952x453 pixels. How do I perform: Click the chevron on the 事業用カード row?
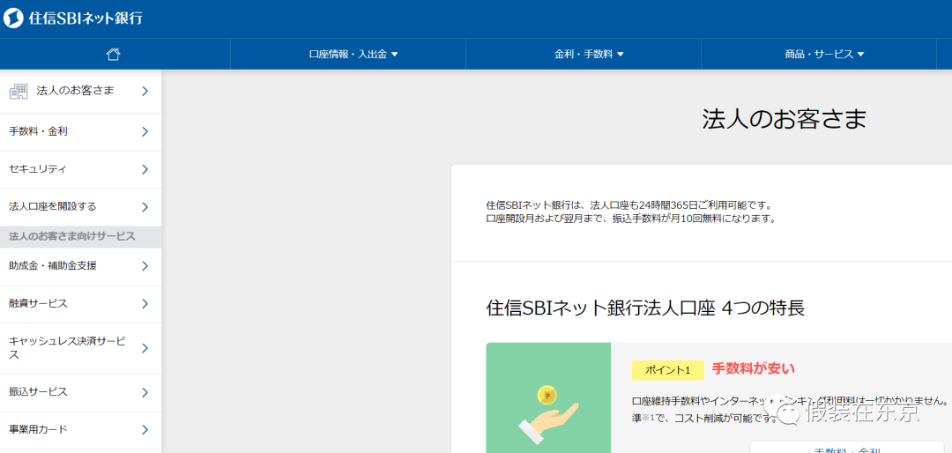145,431
